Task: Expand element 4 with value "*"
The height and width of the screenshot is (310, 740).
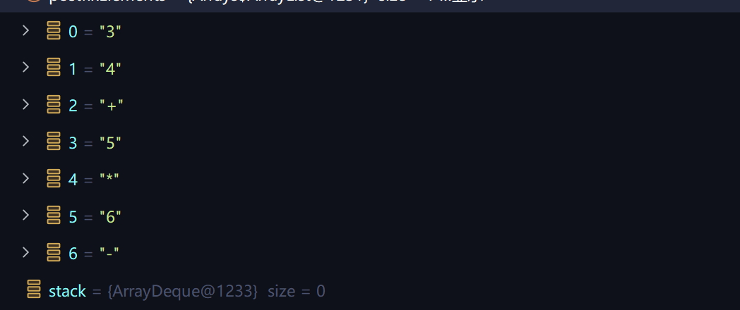Action: click(26, 178)
